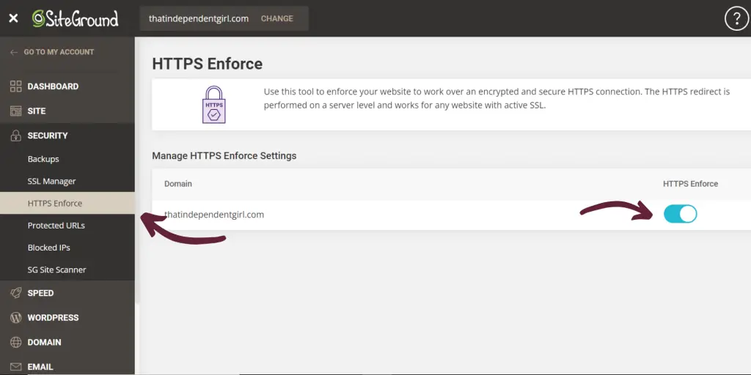Viewport: 751px width, 375px height.
Task: Open Protected URLs page
Action: [56, 226]
